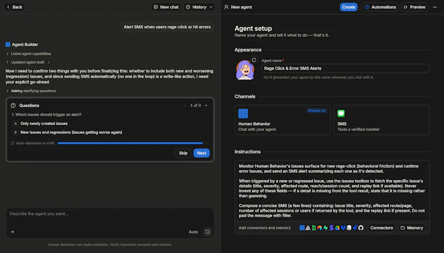Screen dimensions: 444x253
Task: Toggle the SMS channel card
Action: coord(381,120)
